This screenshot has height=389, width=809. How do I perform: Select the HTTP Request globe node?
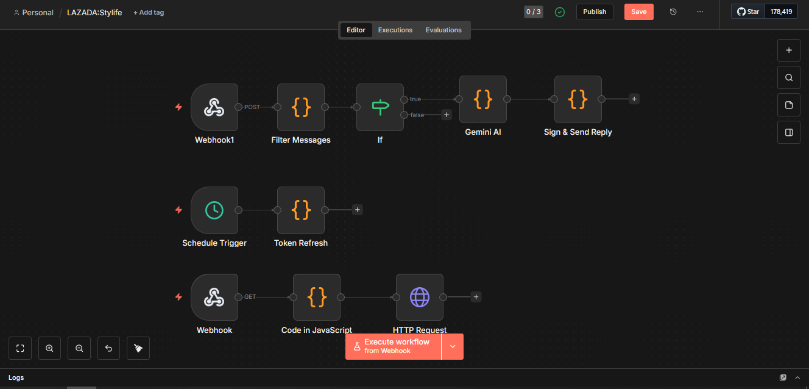click(x=420, y=298)
